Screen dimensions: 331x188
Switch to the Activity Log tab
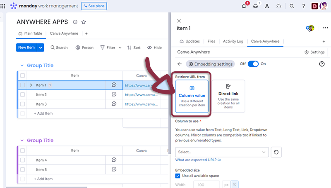click(x=233, y=41)
